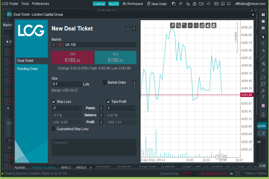269x179 pixels.
Task: Click the Sell 6193.98 button
Action: 73,58
